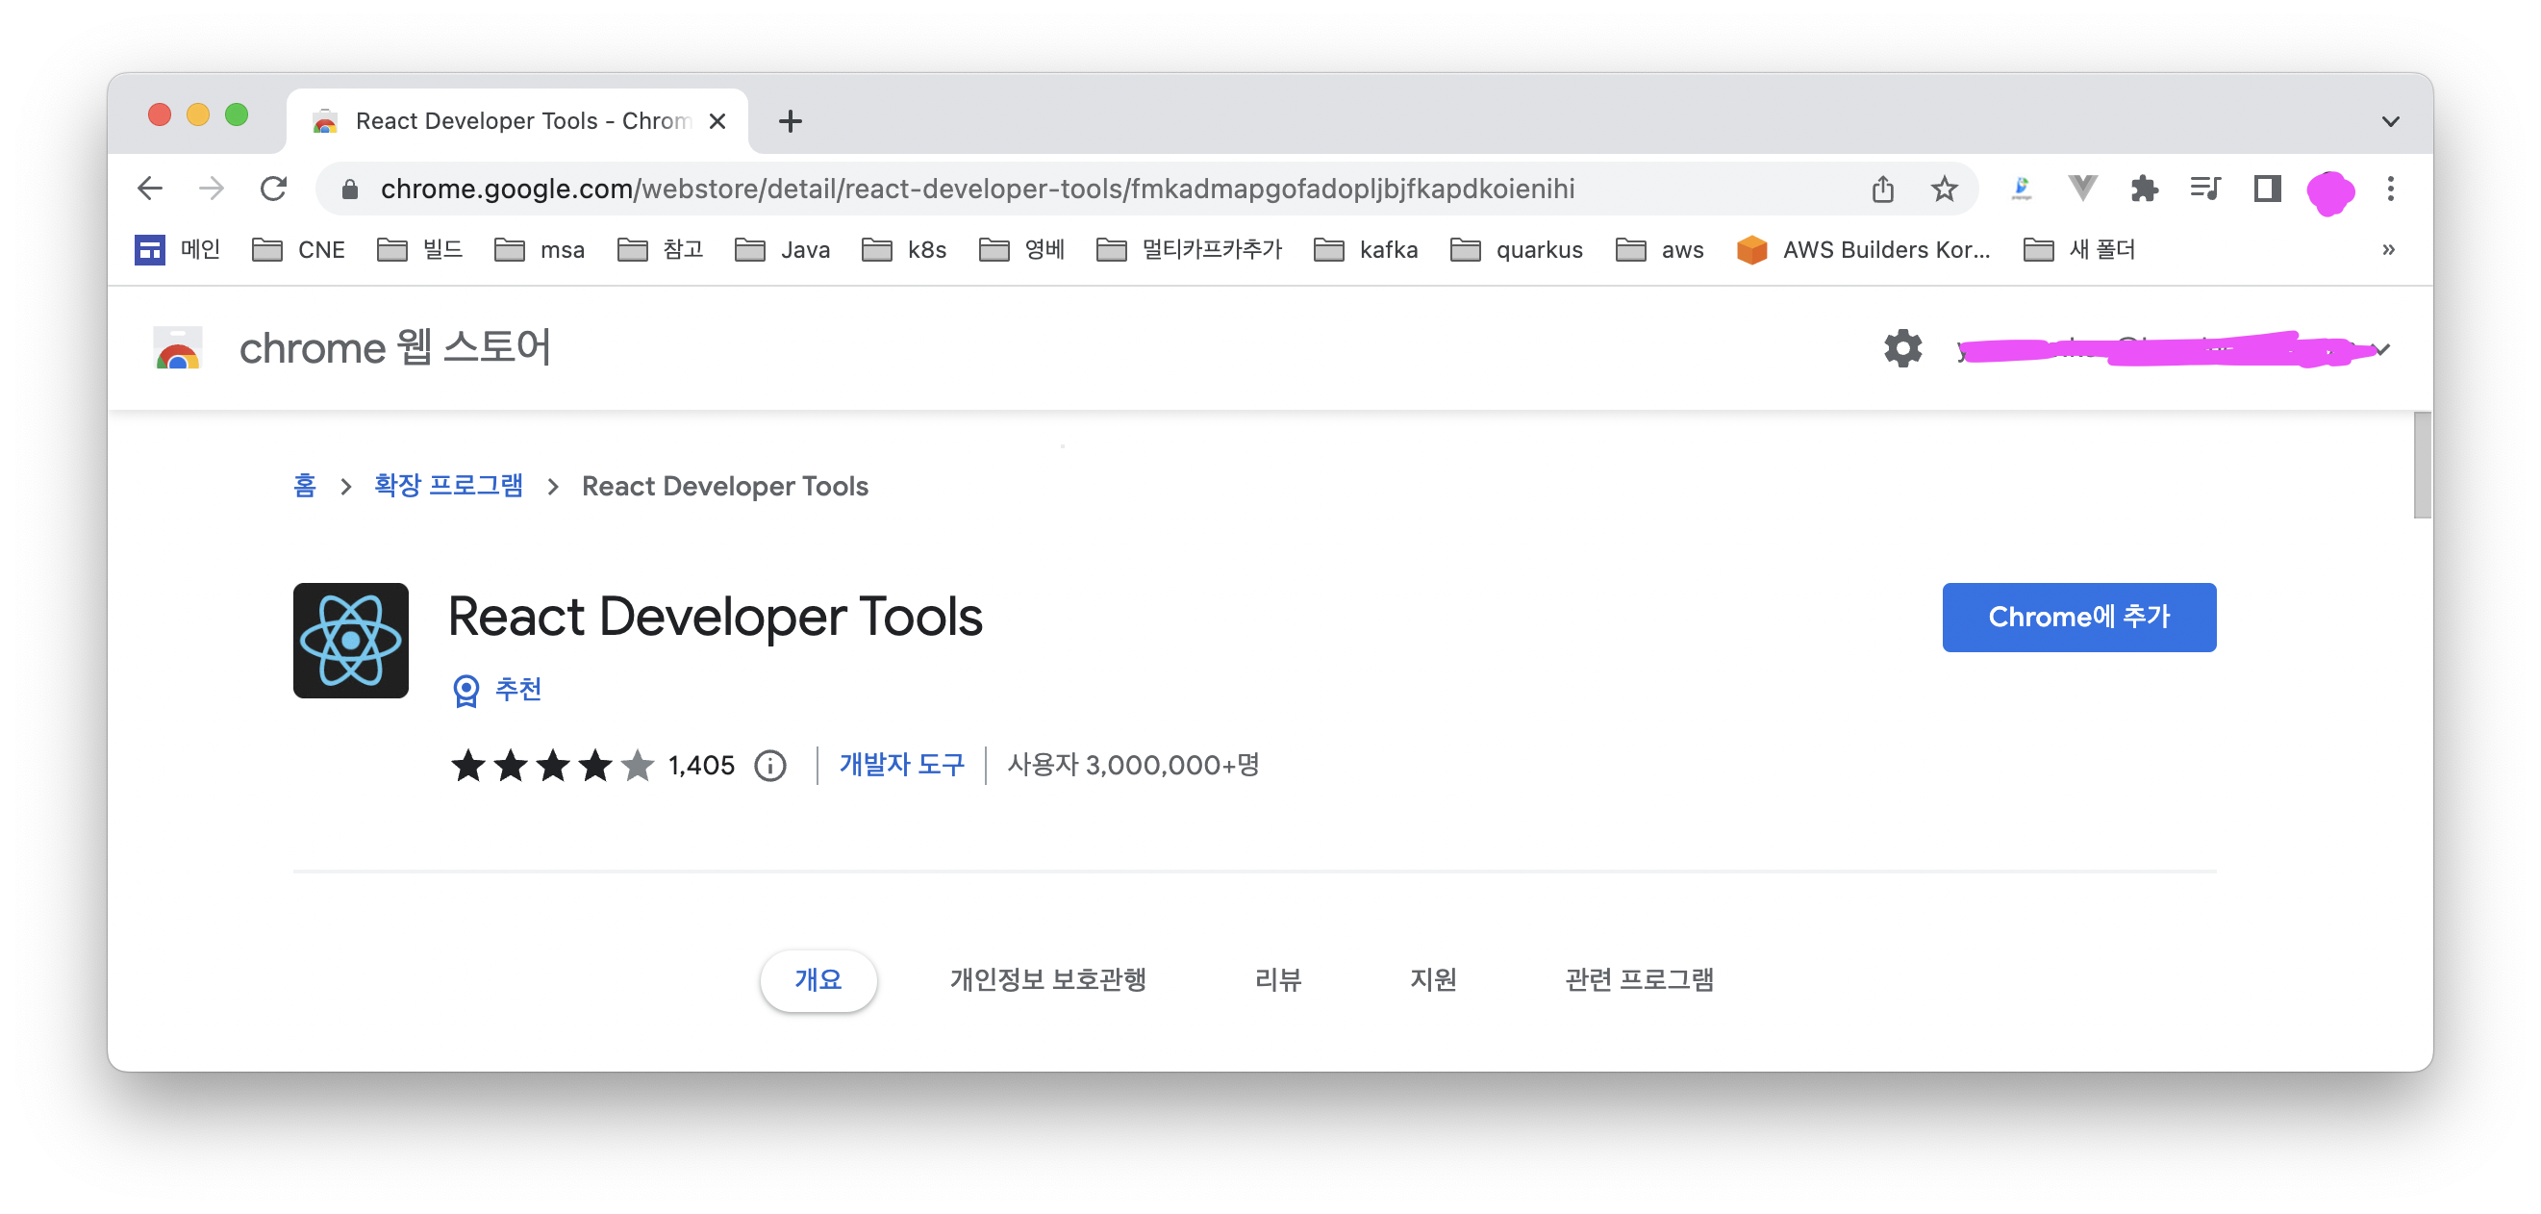
Task: Toggle the Chrome side panel icon
Action: click(x=2267, y=189)
